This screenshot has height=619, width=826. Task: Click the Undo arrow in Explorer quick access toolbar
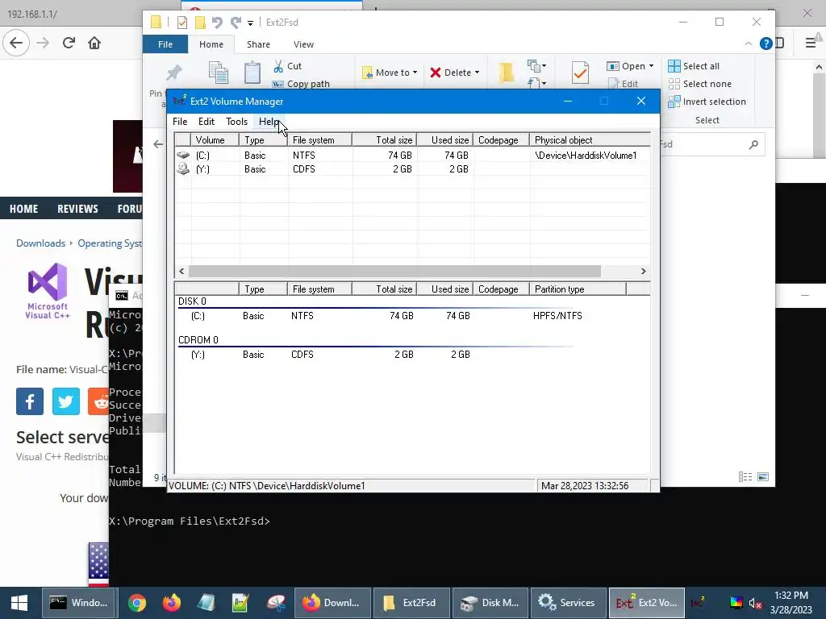(217, 22)
